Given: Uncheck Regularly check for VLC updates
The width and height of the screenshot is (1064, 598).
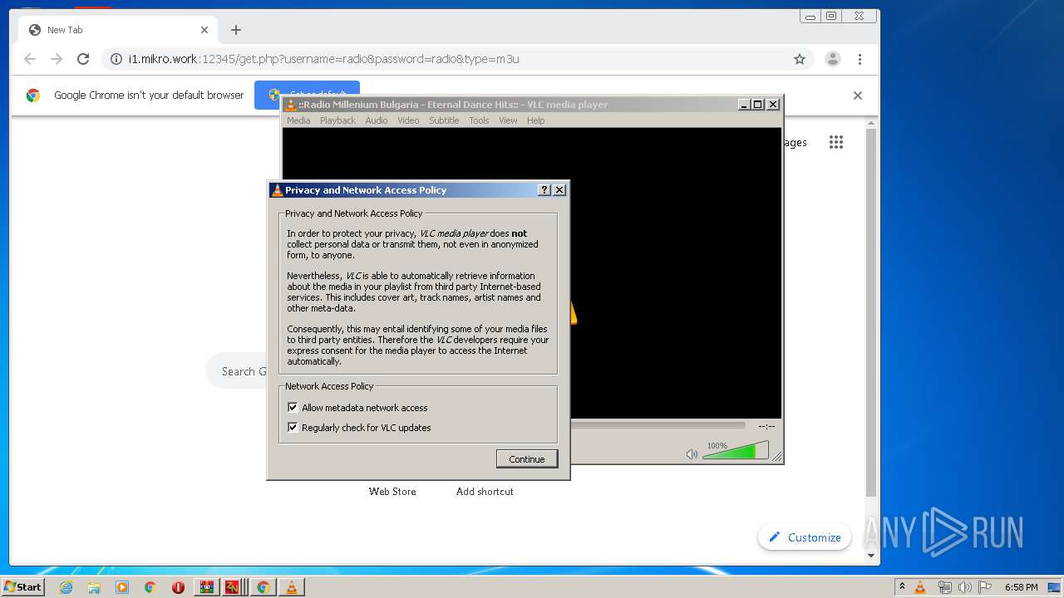Looking at the screenshot, I should [293, 428].
